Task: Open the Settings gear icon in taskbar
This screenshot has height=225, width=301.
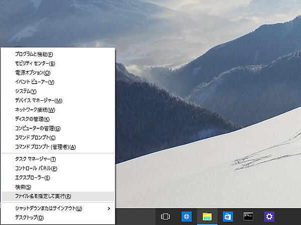Action: tap(269, 216)
